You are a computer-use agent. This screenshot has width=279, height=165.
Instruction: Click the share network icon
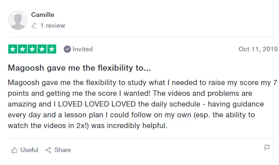pyautogui.click(x=48, y=150)
